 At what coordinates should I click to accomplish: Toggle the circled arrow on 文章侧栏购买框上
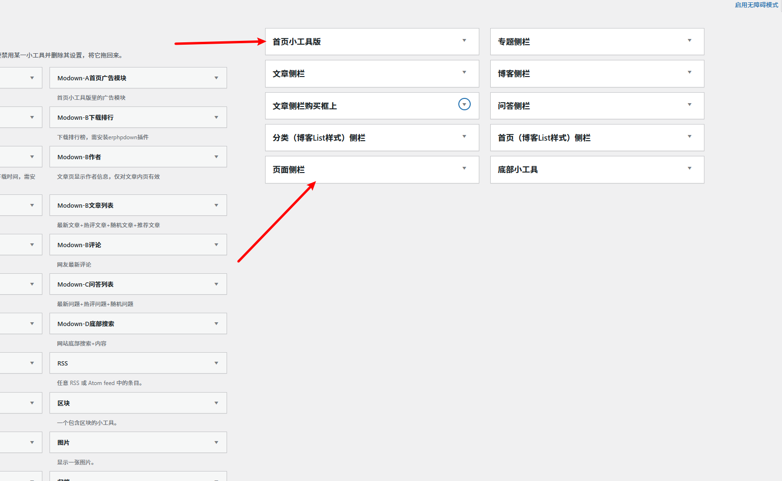coord(464,105)
